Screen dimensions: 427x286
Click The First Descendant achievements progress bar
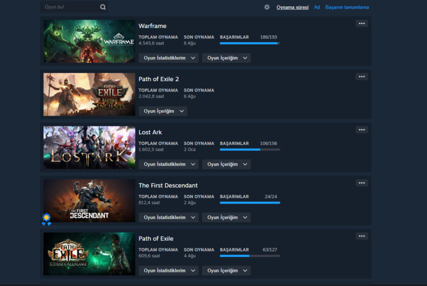click(250, 202)
